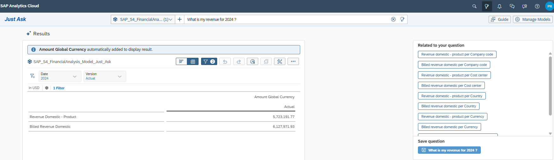Expand the Version Actual filter dropdown
This screenshot has height=160, width=554.
[x=105, y=76]
